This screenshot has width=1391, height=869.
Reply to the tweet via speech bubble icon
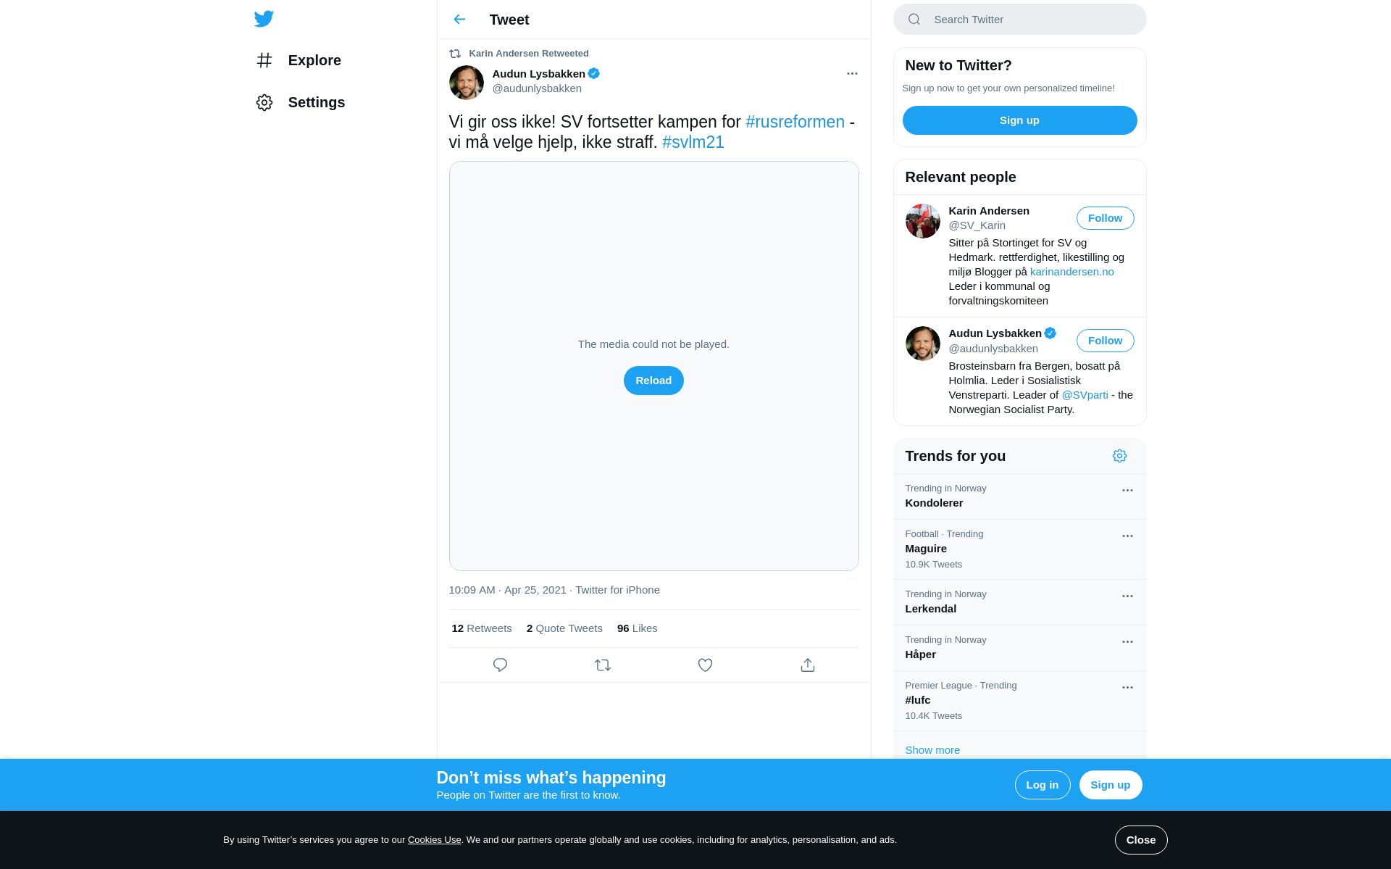[x=500, y=665]
